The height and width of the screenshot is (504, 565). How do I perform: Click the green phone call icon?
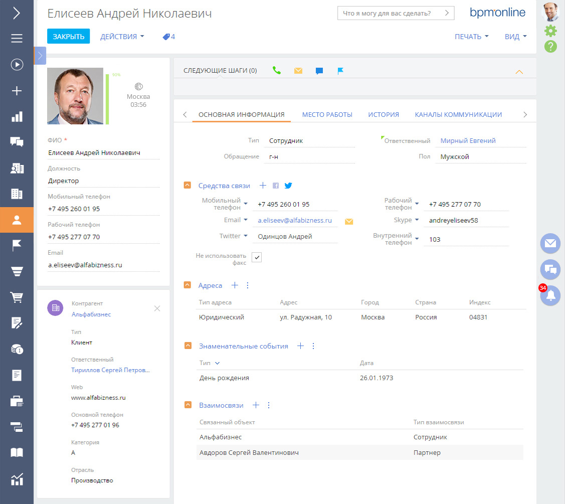coord(277,71)
